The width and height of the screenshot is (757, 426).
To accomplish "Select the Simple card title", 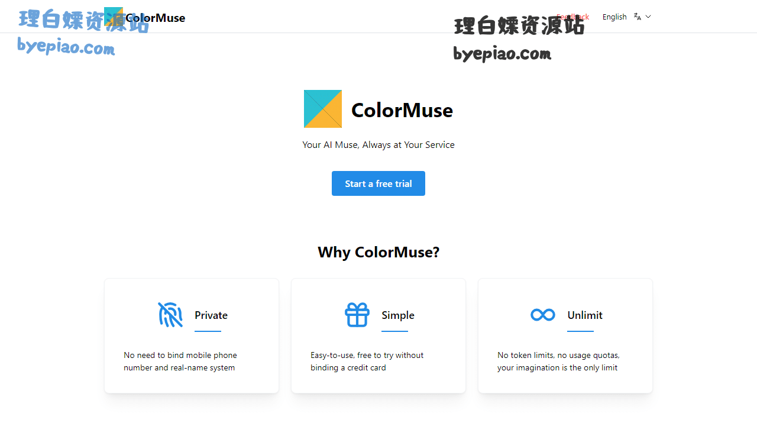I will [x=398, y=315].
